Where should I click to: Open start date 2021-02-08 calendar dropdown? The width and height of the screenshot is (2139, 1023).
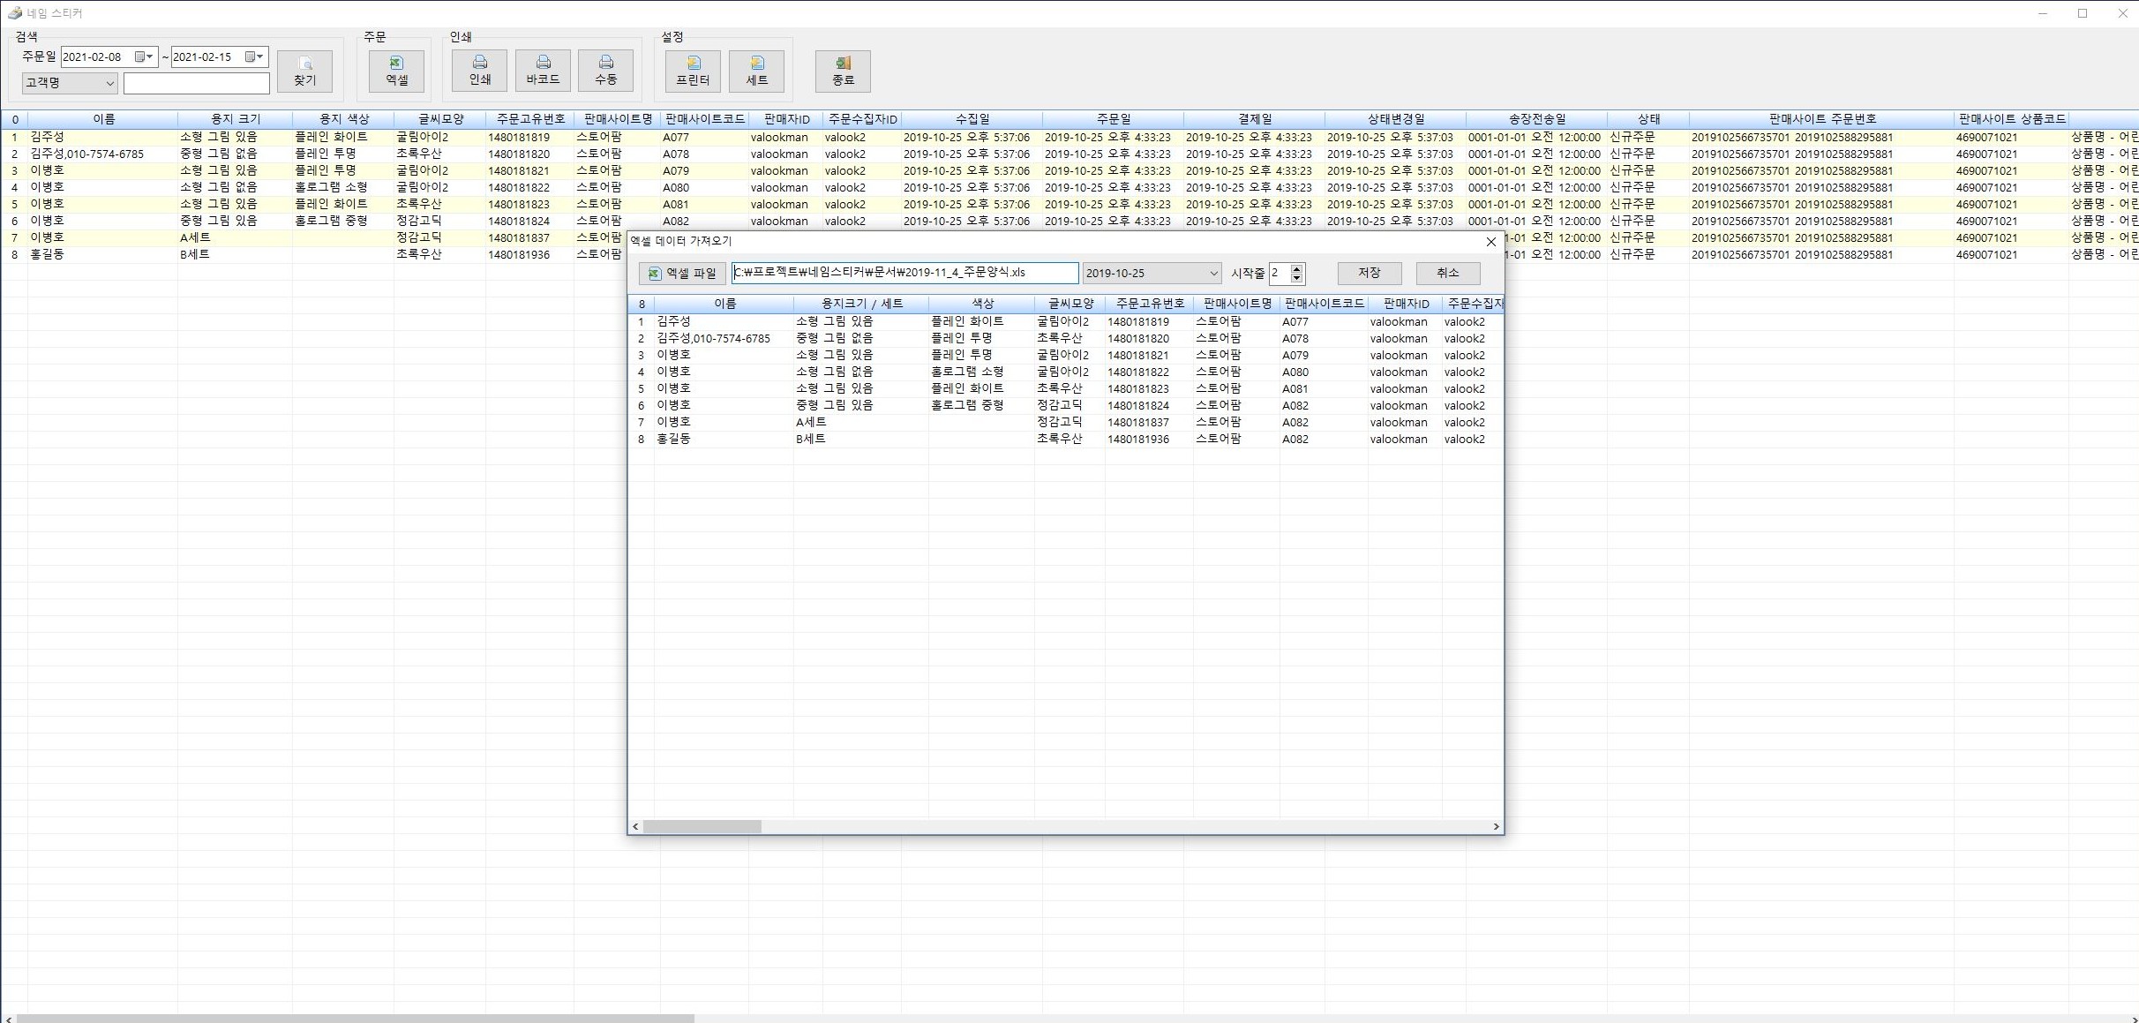(143, 56)
